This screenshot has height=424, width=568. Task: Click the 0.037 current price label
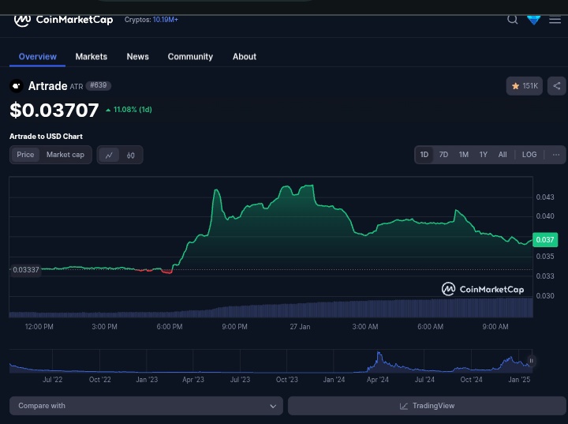(x=545, y=240)
